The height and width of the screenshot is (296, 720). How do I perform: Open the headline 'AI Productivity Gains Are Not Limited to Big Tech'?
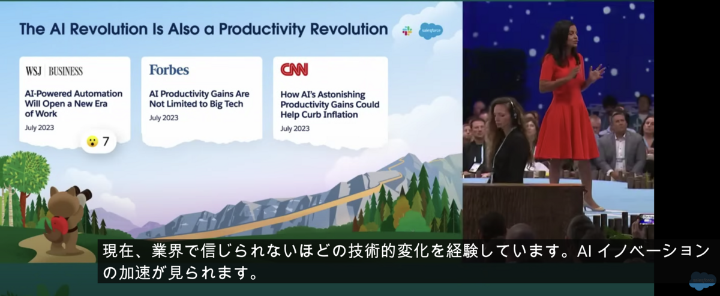coord(199,99)
